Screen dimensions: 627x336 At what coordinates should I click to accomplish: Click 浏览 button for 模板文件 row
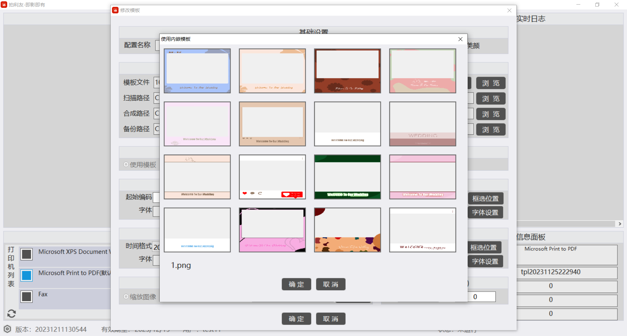tap(490, 83)
